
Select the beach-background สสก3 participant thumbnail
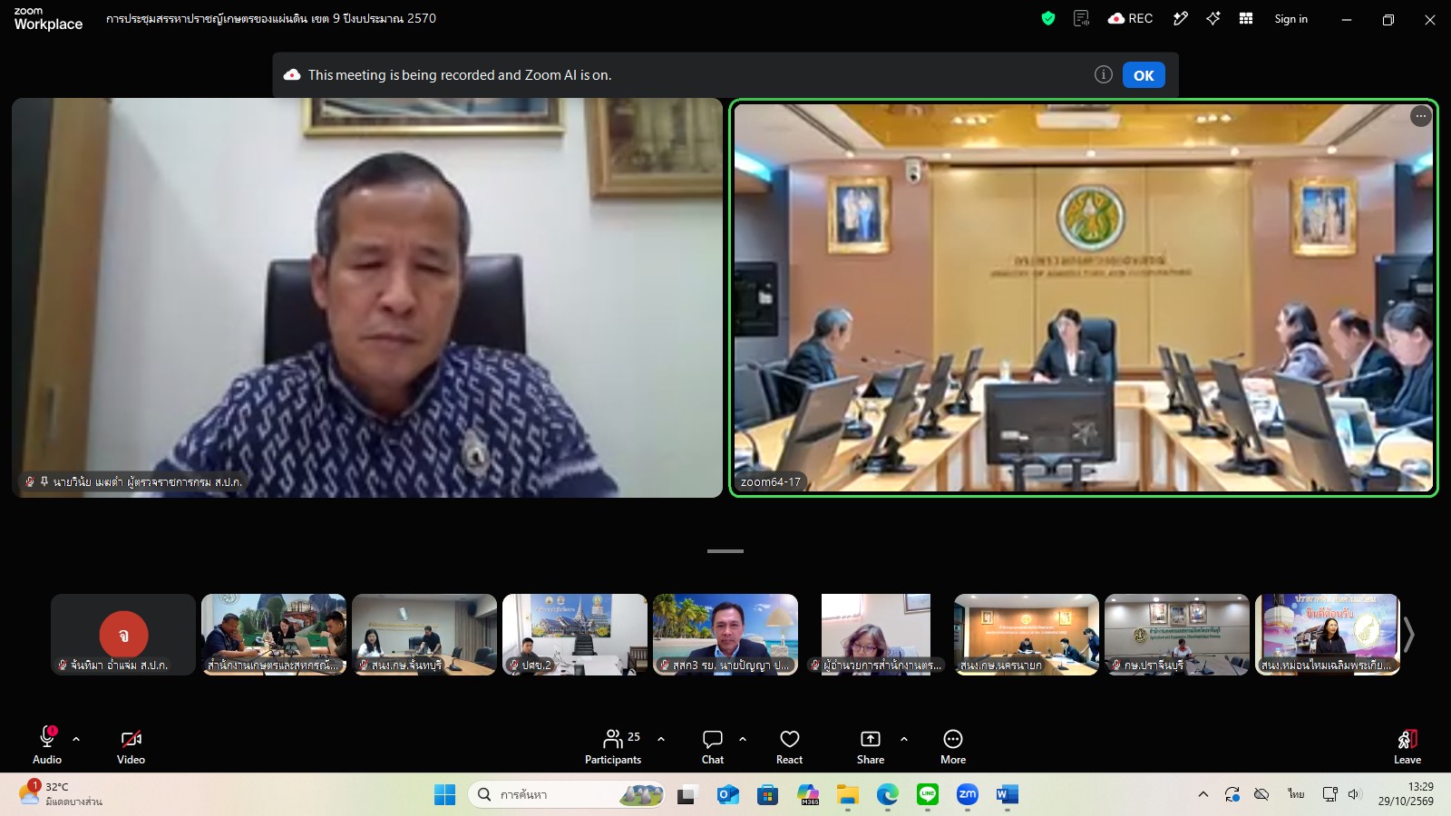click(x=725, y=635)
